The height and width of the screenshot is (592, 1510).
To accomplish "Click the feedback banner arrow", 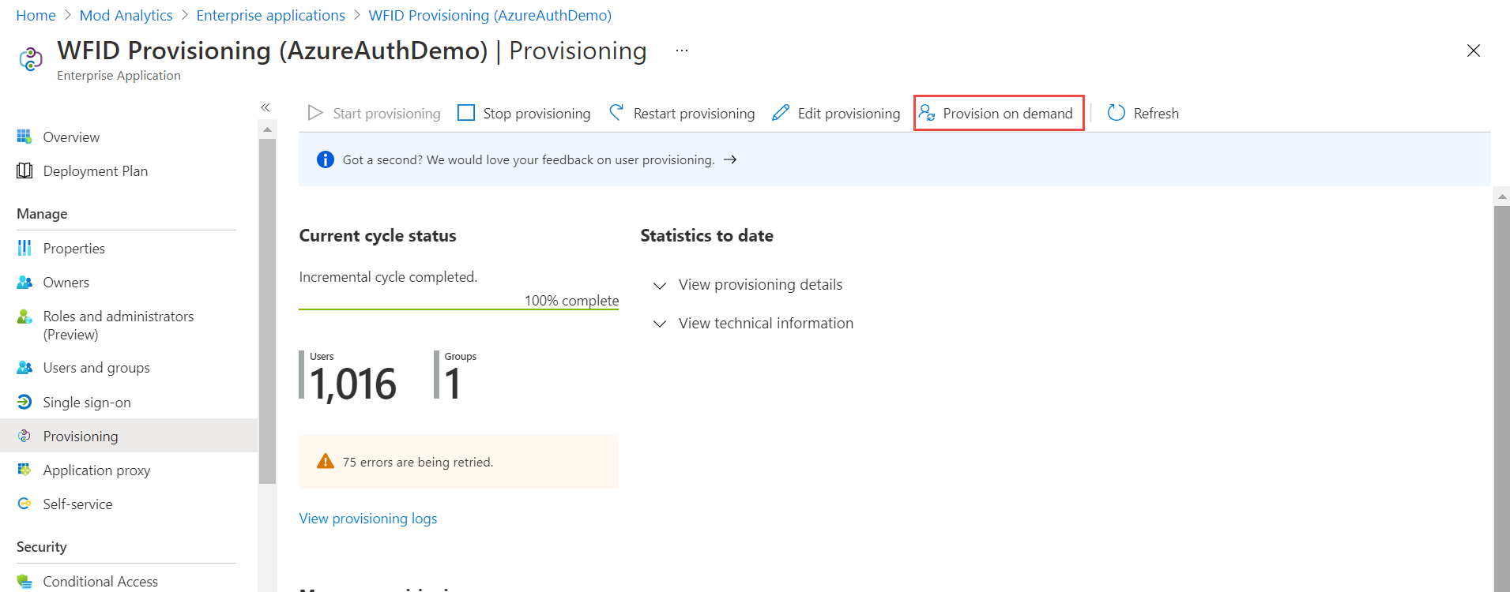I will click(x=730, y=159).
